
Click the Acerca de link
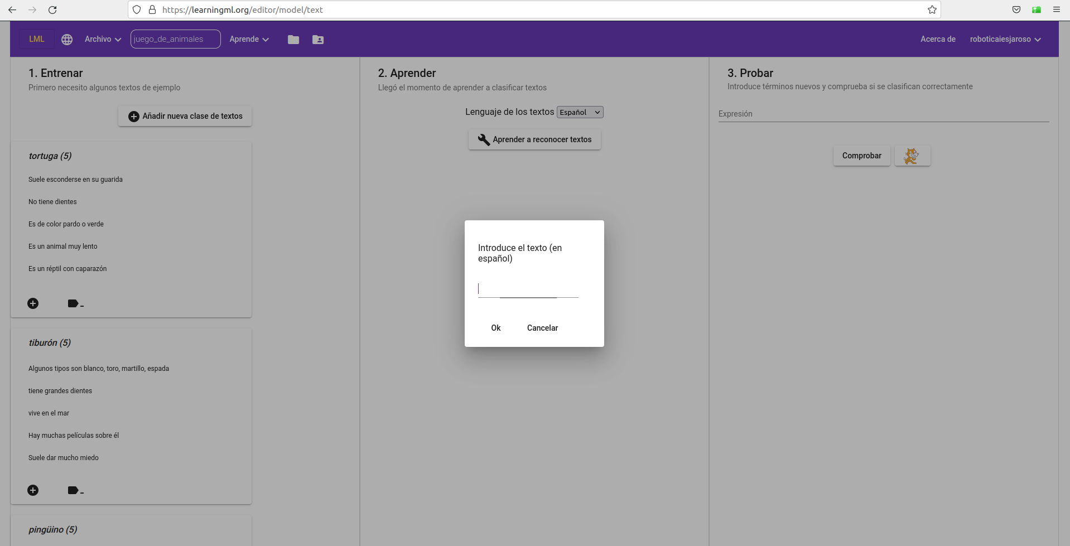938,39
